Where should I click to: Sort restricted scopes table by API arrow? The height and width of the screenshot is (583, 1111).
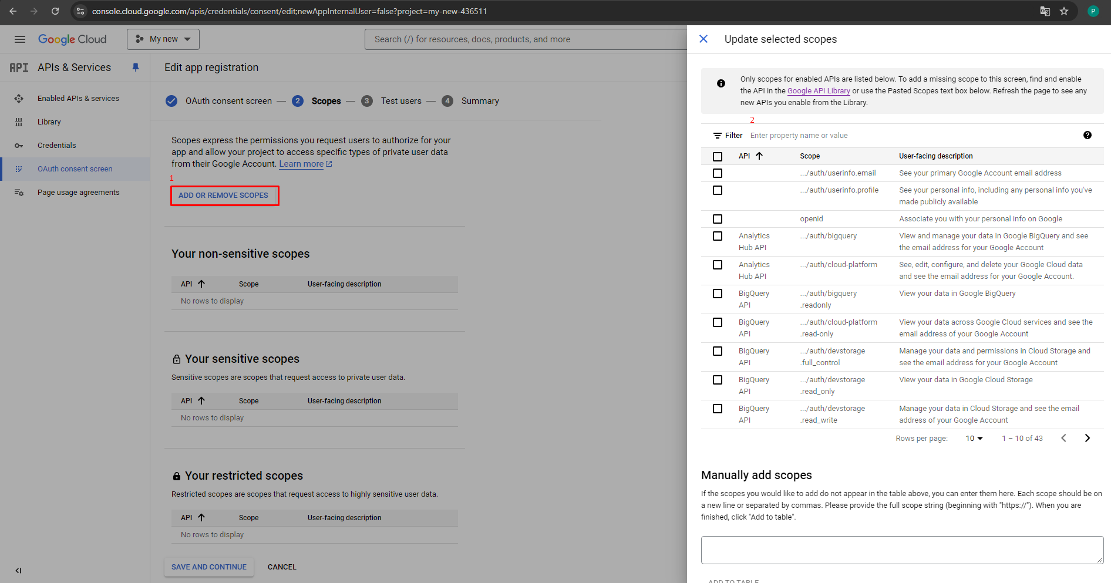pyautogui.click(x=201, y=518)
